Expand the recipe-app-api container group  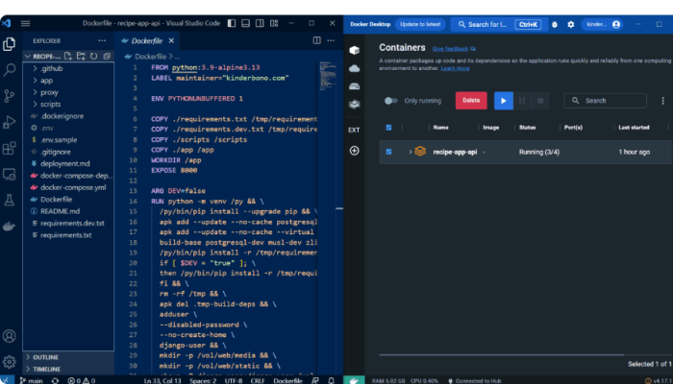coord(411,152)
